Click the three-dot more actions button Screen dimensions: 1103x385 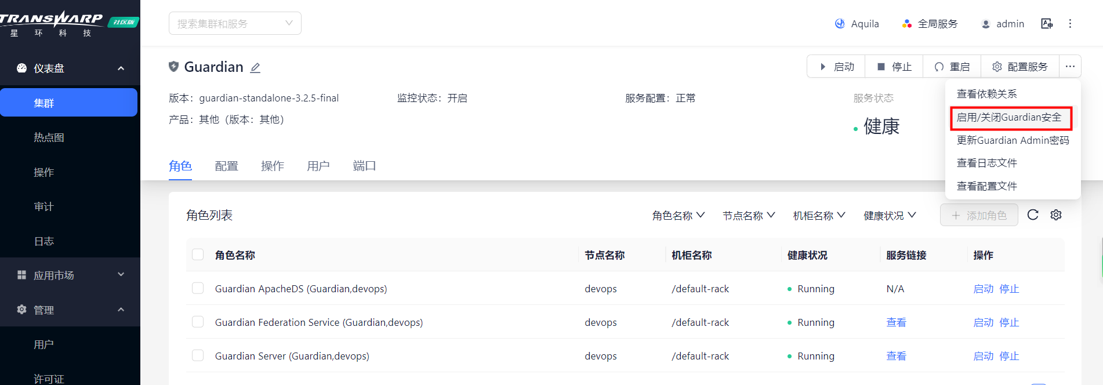pyautogui.click(x=1070, y=67)
